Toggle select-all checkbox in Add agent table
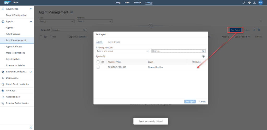 coord(98,62)
